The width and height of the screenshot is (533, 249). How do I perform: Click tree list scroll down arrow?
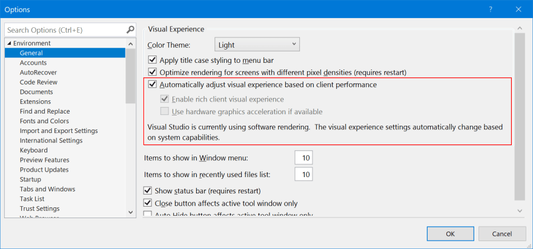pos(131,212)
